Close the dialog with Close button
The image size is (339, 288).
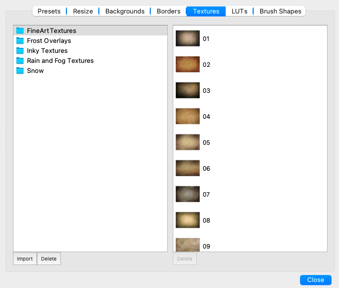coord(316,280)
